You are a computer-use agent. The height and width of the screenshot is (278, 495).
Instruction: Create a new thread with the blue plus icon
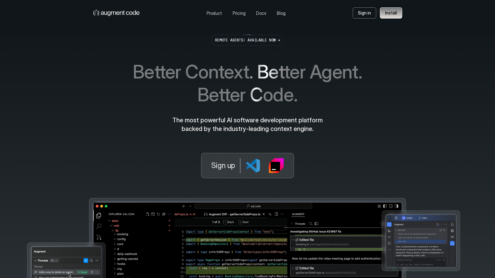tap(86, 260)
